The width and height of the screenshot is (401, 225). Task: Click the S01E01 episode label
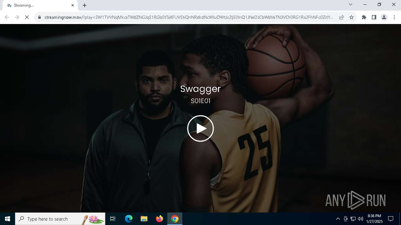[200, 101]
